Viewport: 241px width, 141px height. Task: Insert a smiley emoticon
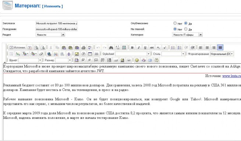tap(137, 60)
